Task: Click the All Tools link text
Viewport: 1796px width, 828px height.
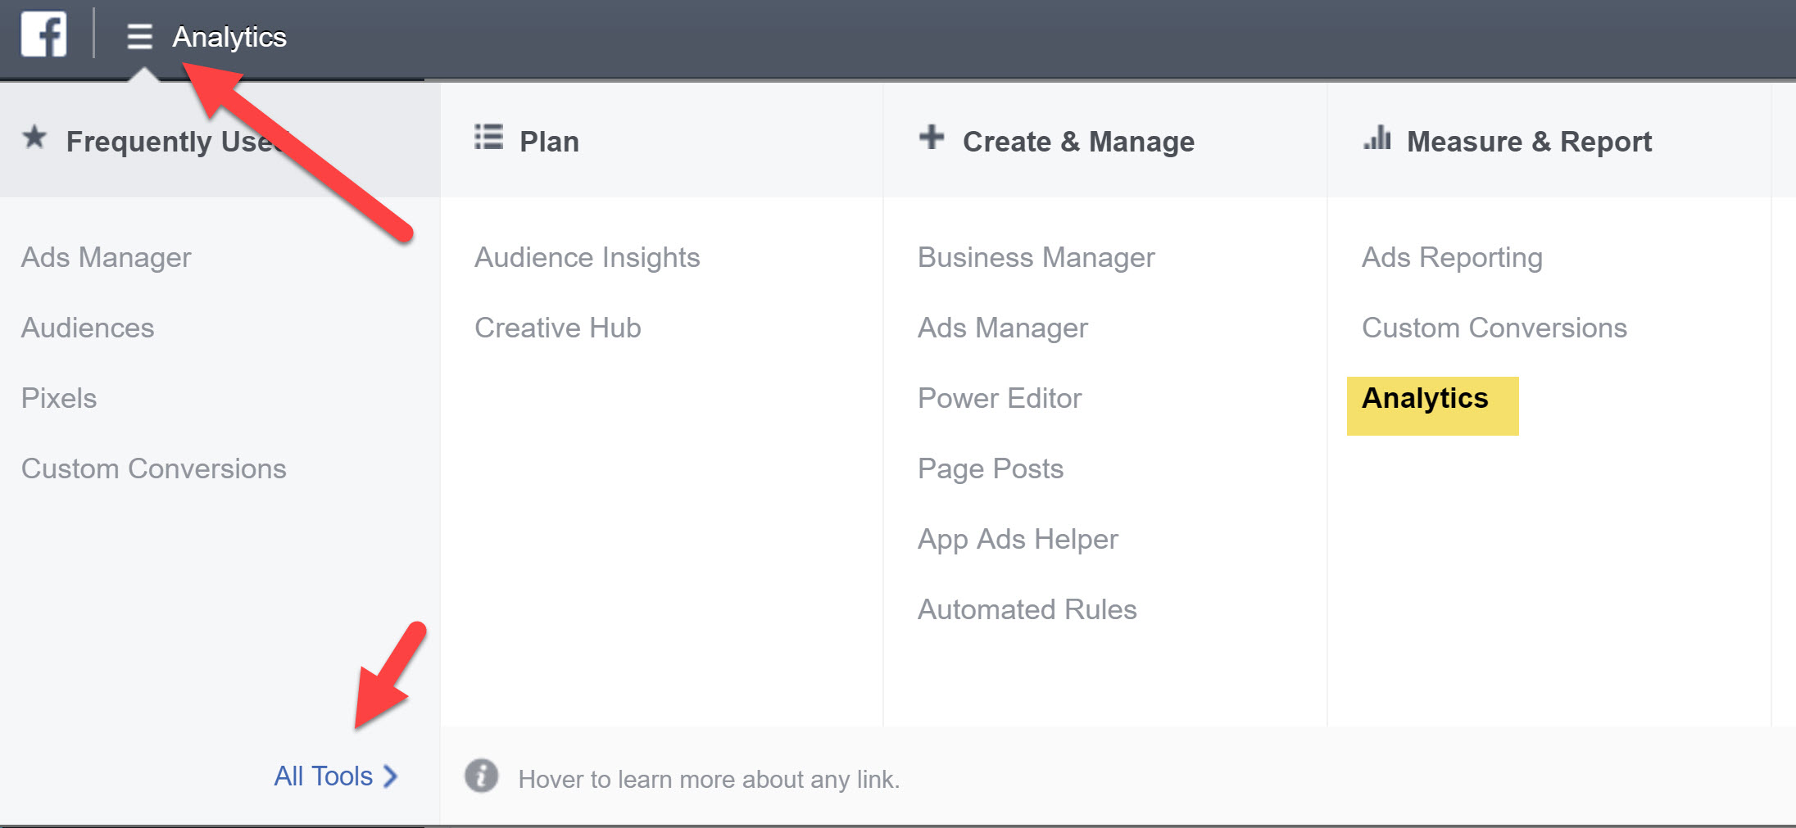Action: pos(324,776)
